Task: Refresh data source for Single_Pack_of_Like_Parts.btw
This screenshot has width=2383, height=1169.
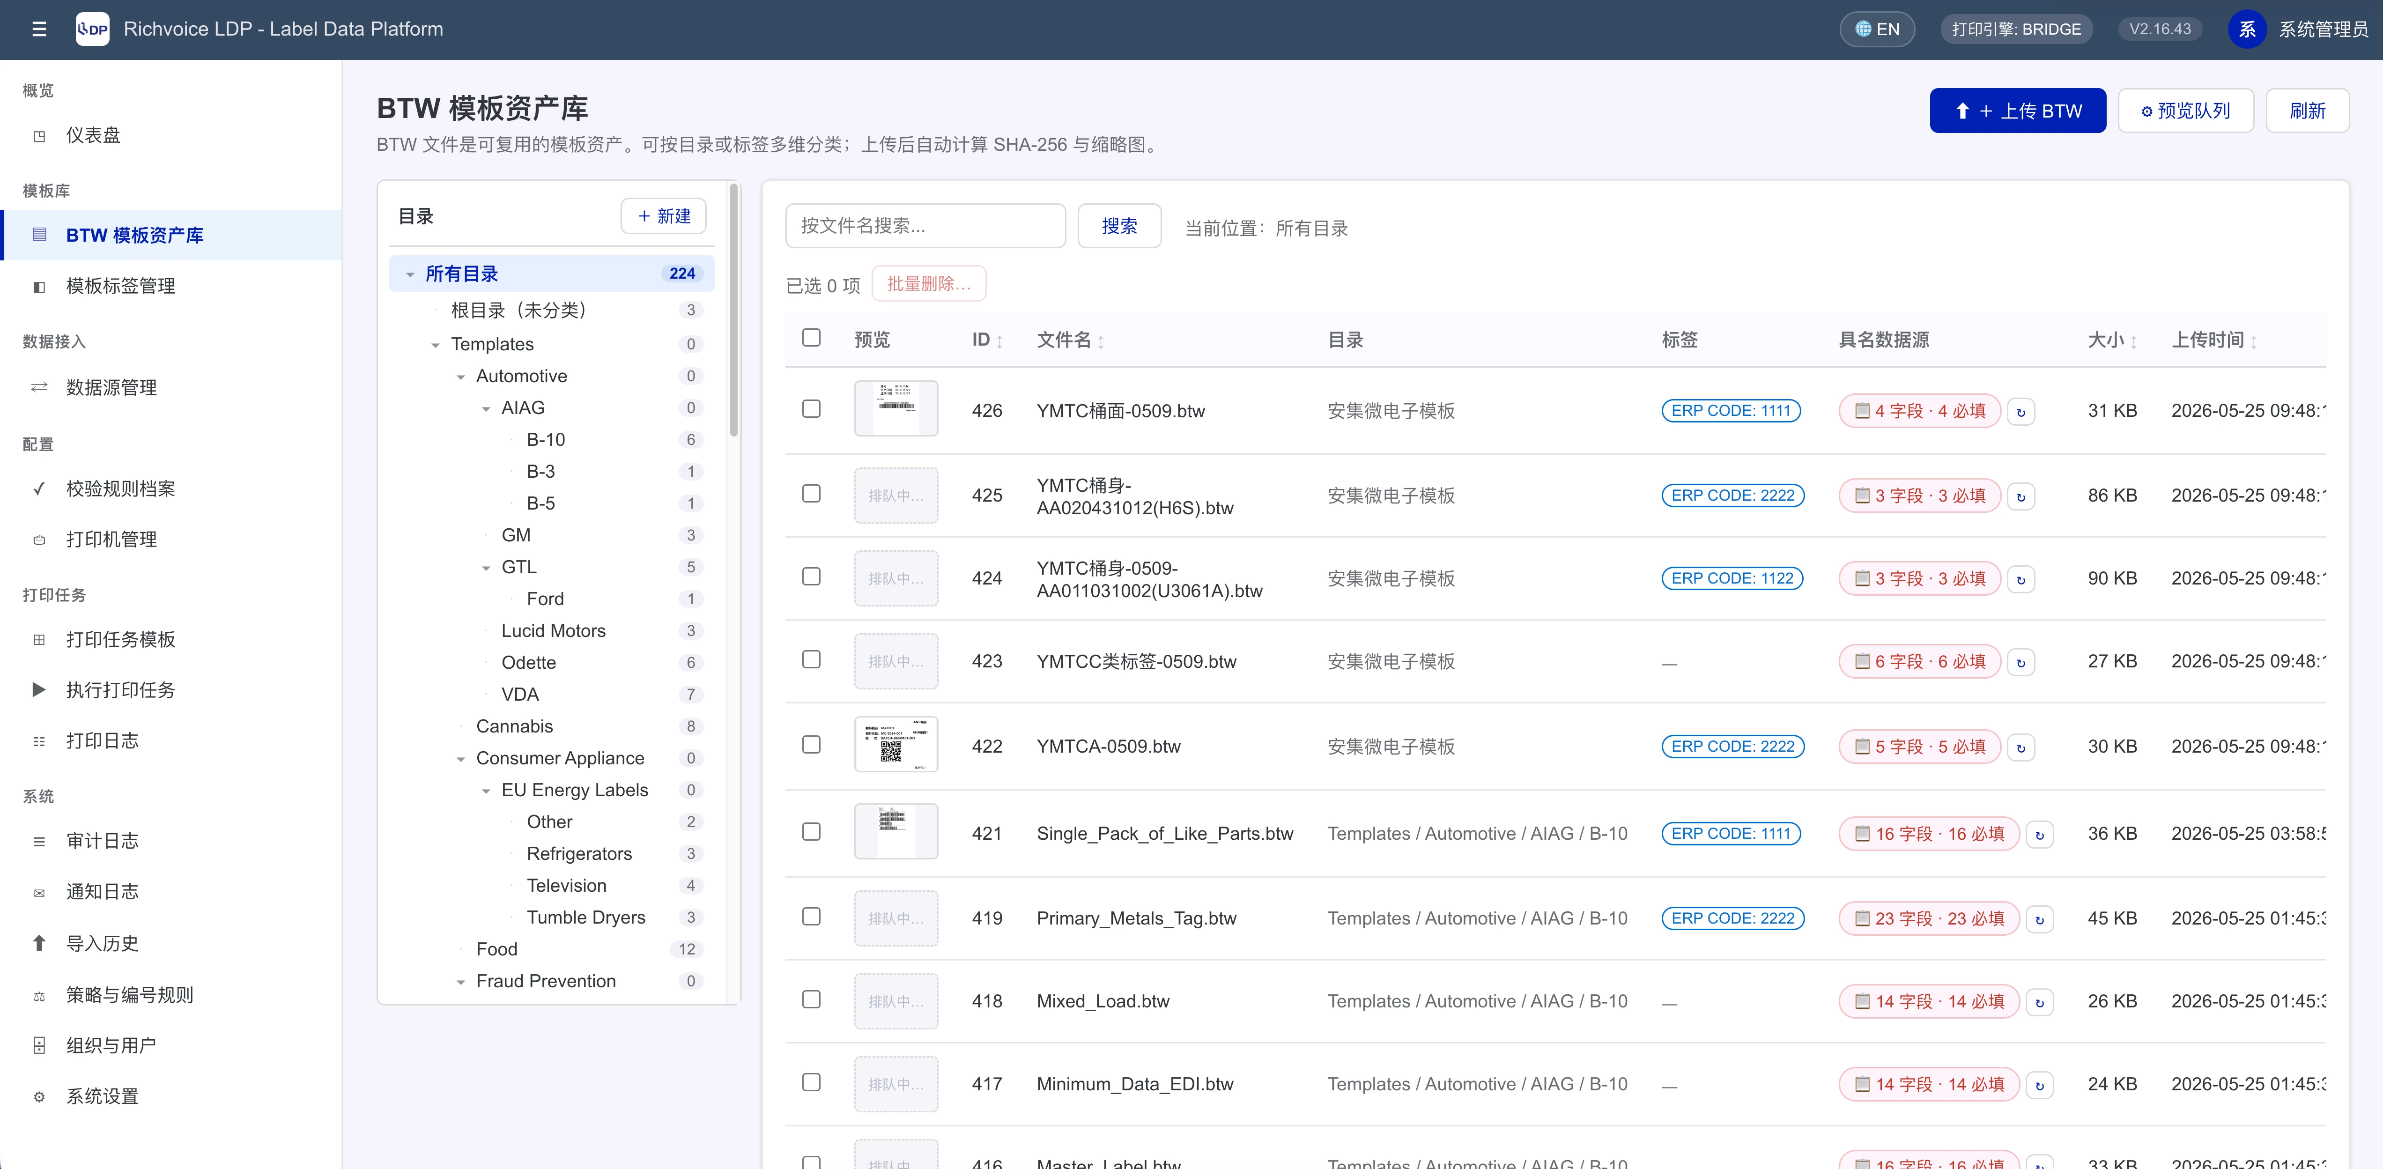Action: point(2040,834)
